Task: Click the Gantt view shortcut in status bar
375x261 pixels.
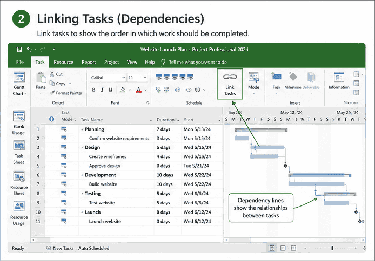Action: pyautogui.click(x=272, y=248)
